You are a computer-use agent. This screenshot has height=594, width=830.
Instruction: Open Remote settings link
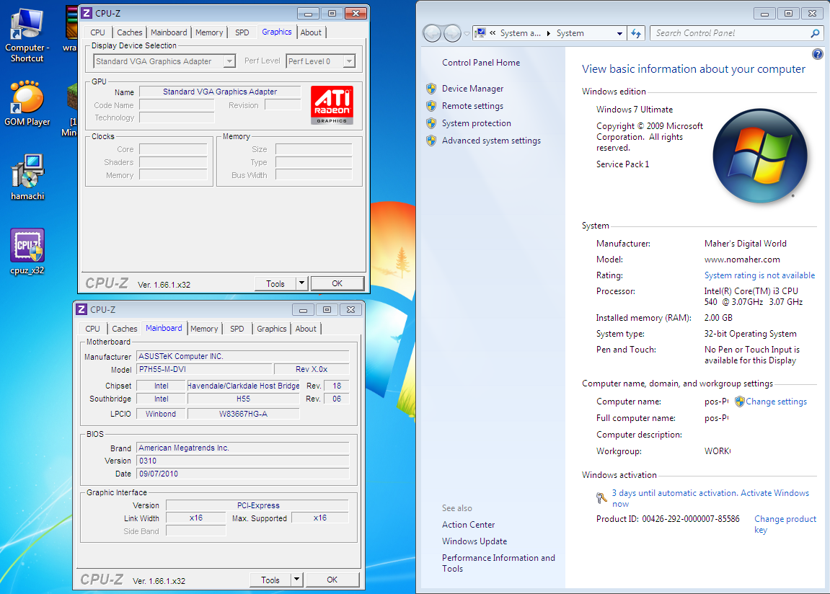pos(473,106)
